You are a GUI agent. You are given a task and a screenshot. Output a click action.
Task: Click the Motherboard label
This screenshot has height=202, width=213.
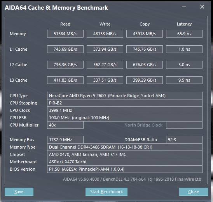[x=23, y=162]
